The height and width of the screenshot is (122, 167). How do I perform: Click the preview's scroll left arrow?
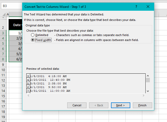tap(28, 96)
